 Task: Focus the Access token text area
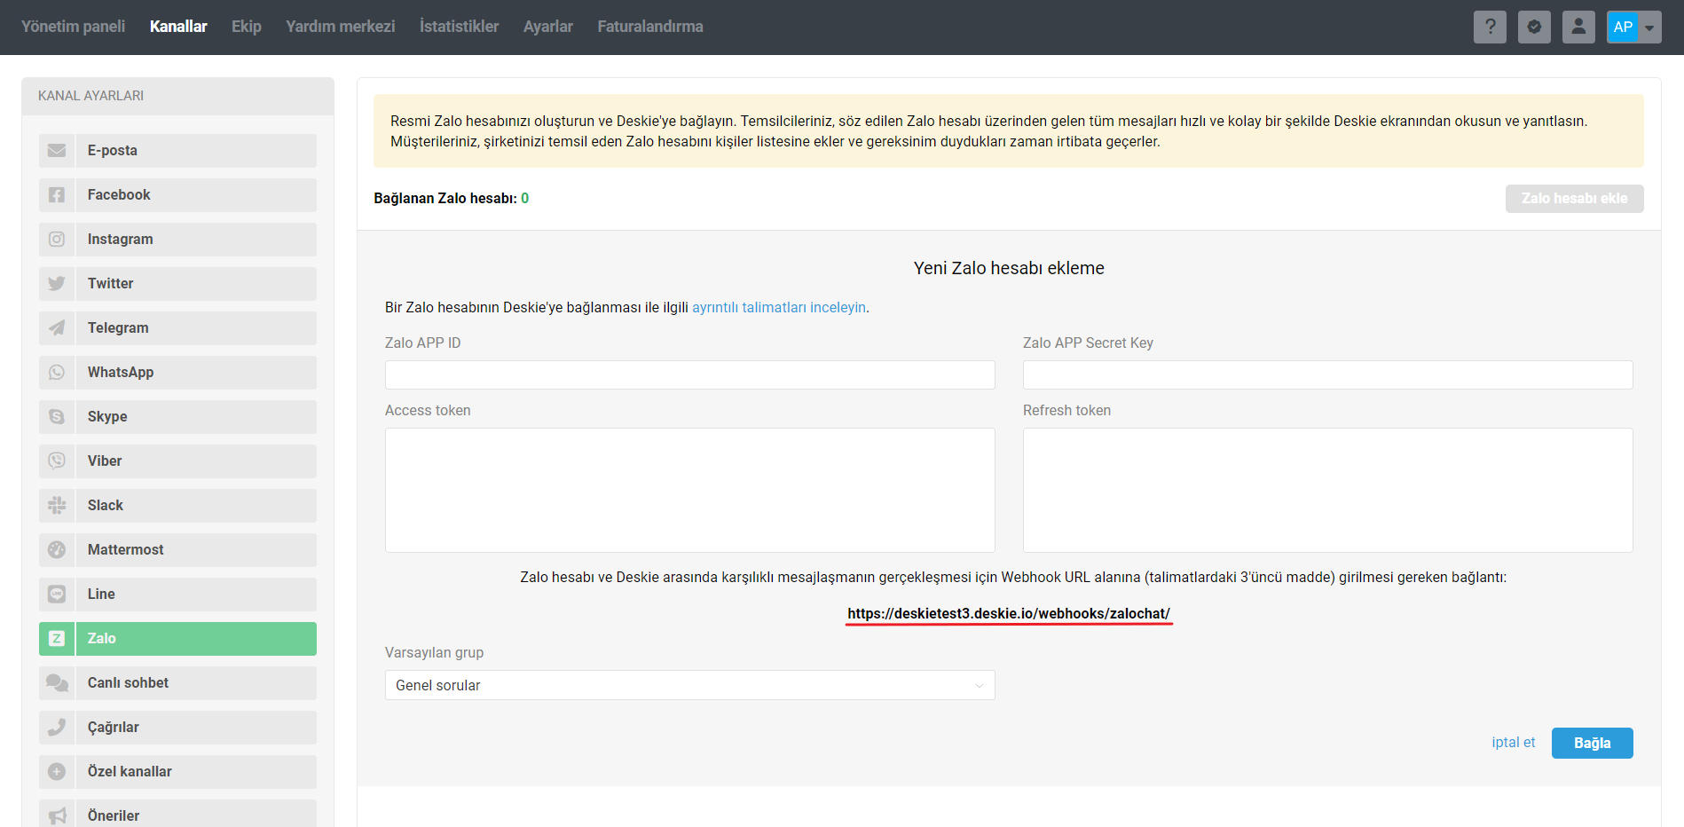tap(689, 491)
